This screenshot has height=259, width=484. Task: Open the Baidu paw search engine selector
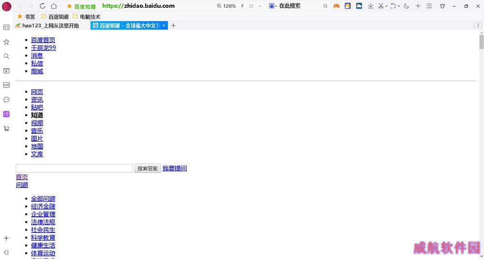point(272,6)
